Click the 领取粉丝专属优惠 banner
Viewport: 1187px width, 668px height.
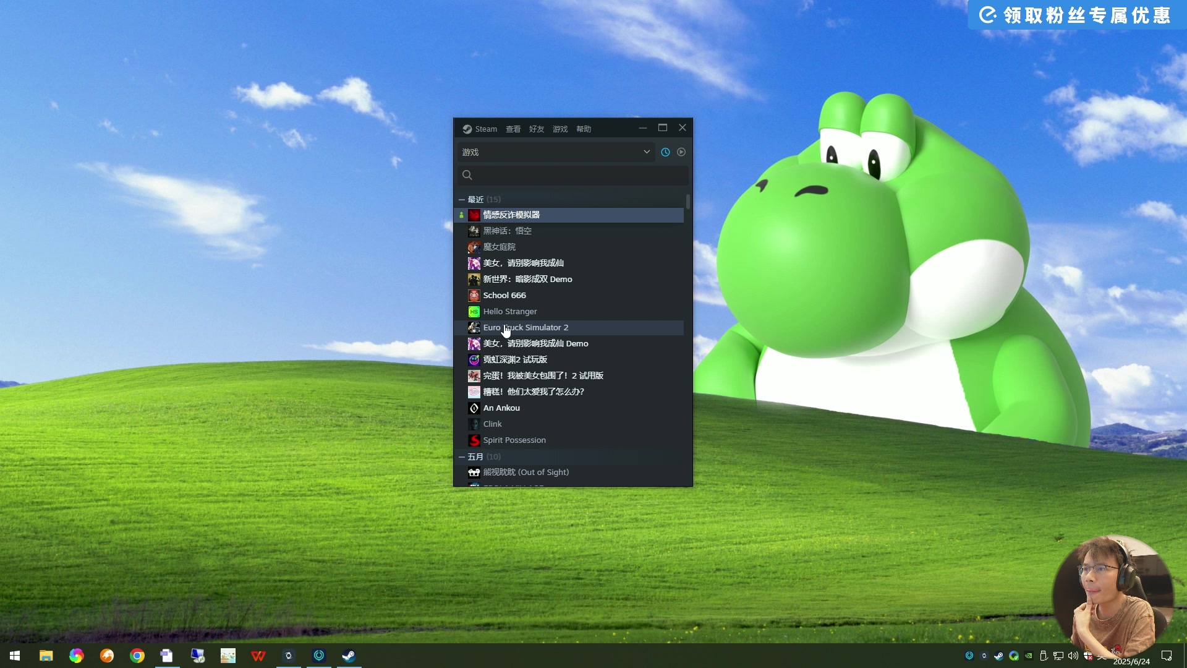point(1077,15)
